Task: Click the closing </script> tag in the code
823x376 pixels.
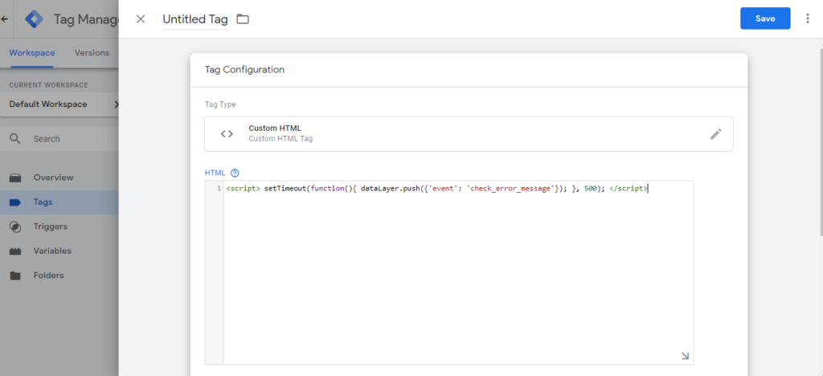Action: [x=629, y=189]
